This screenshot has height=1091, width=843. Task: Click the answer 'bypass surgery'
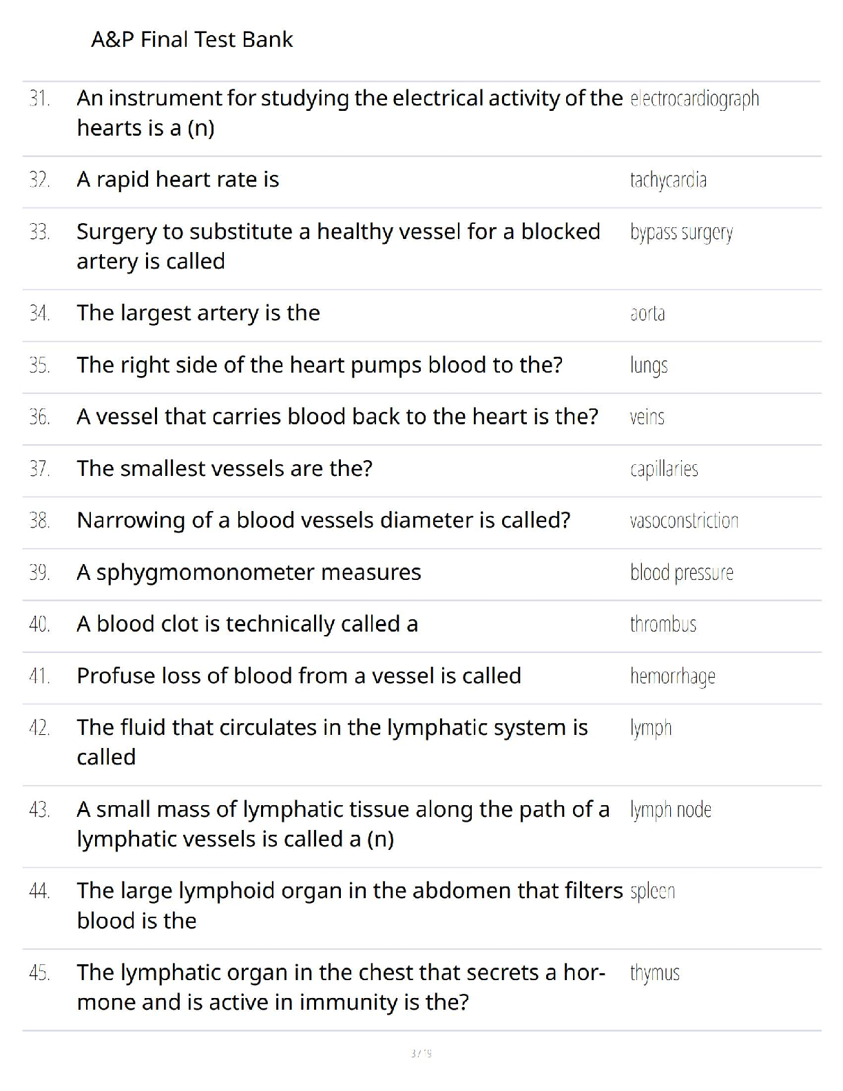[681, 233]
